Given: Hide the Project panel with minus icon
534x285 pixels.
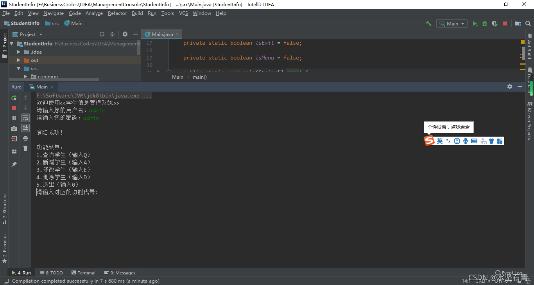Looking at the screenshot, I should point(135,34).
